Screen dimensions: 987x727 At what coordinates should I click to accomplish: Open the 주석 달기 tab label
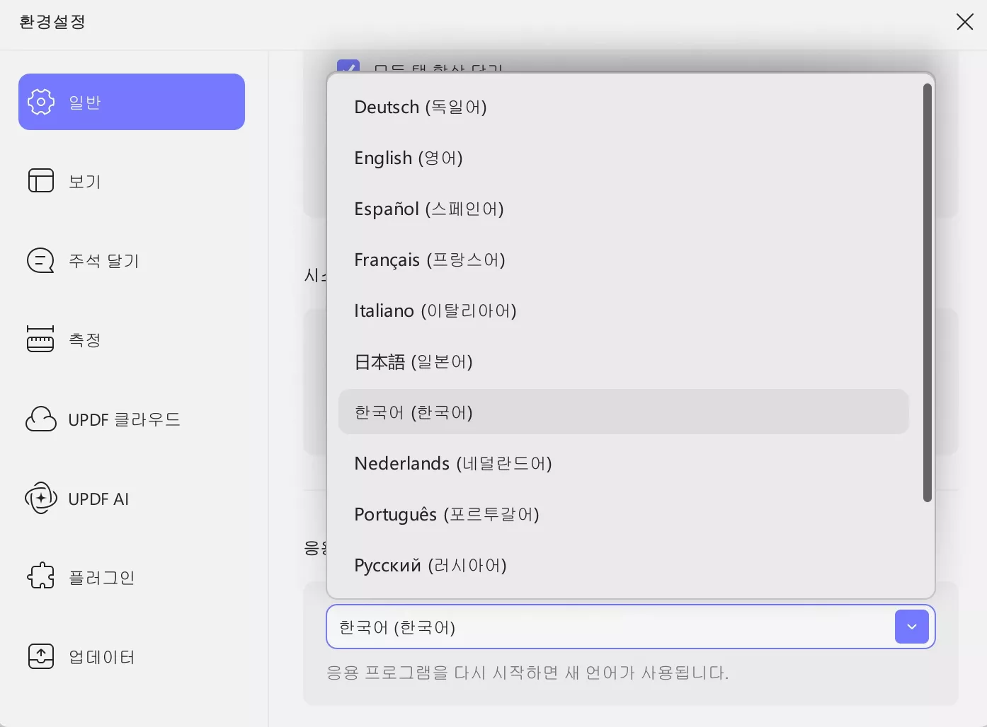click(104, 261)
